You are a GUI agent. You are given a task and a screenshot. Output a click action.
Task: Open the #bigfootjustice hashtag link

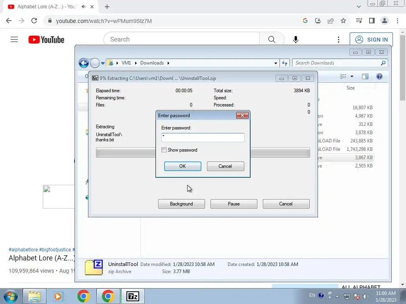(55, 250)
